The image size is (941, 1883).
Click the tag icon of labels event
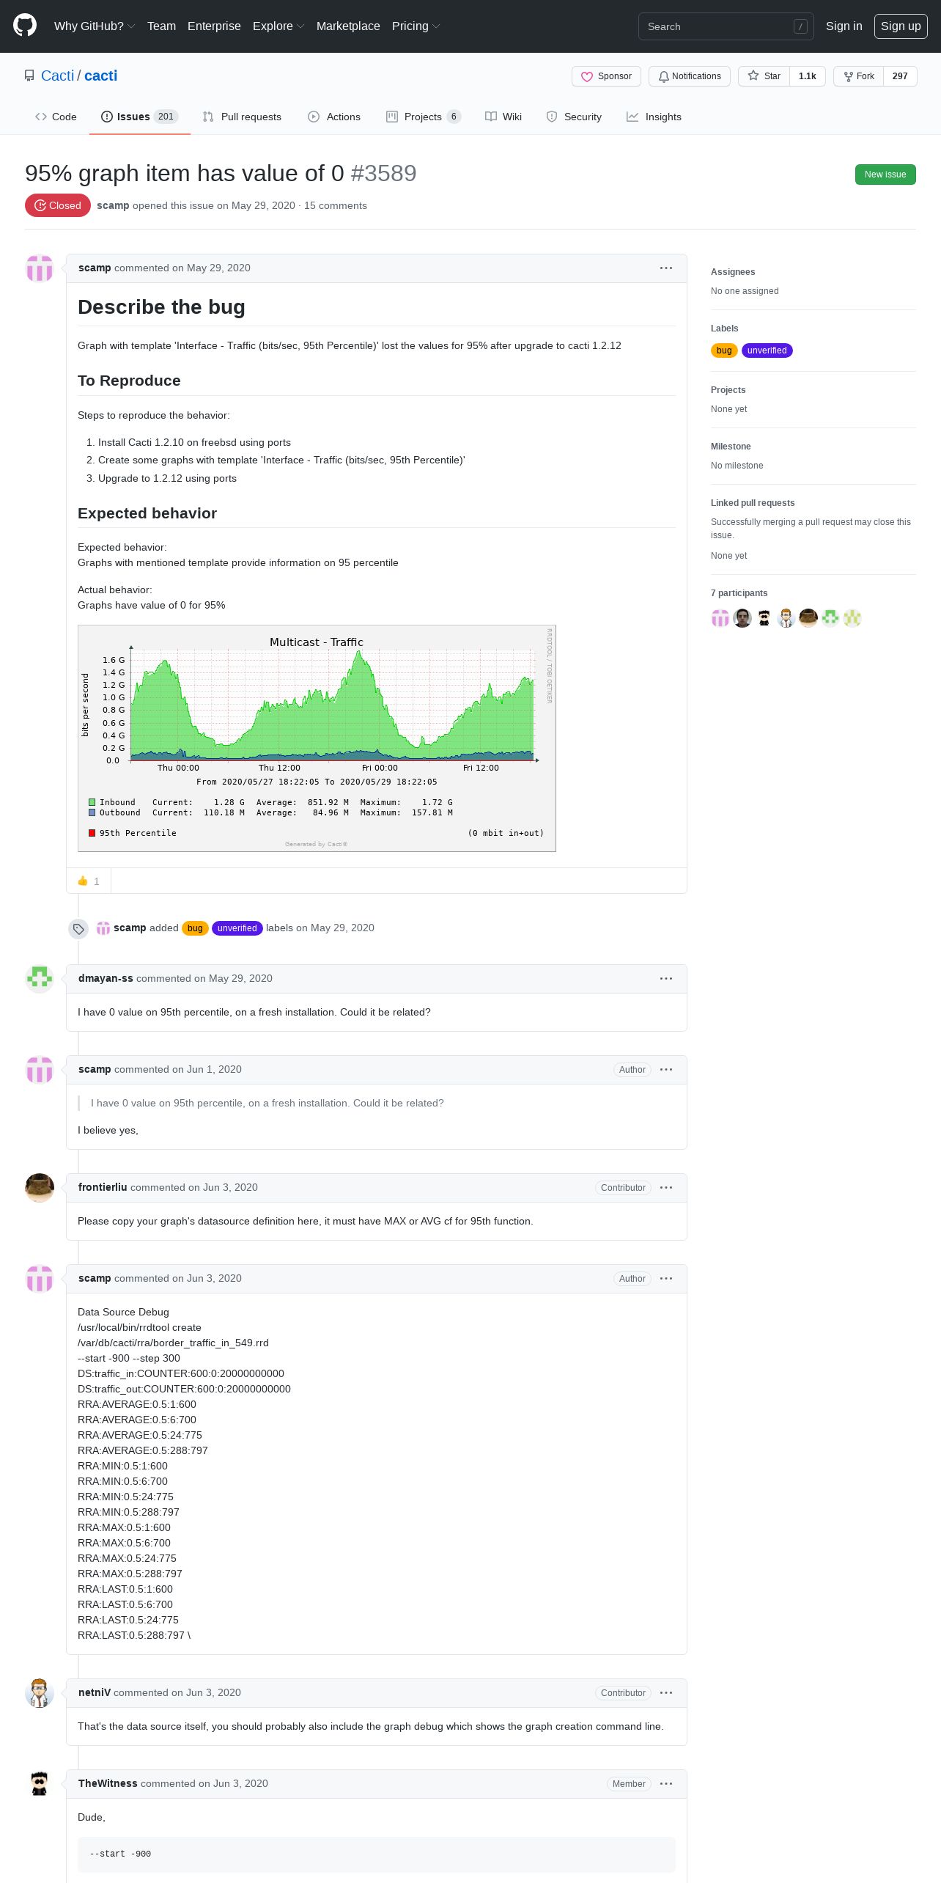78,929
